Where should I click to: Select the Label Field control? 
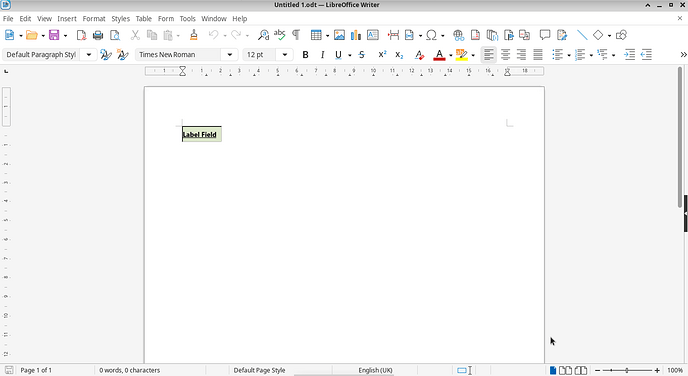point(202,134)
